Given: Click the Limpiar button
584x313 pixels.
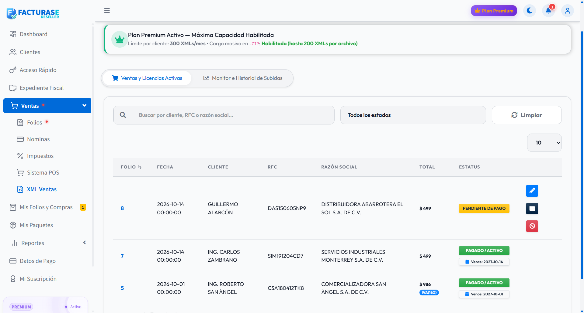Looking at the screenshot, I should tap(527, 115).
